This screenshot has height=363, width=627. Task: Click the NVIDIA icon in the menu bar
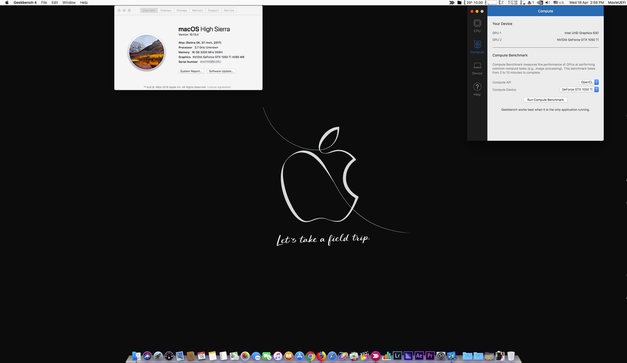click(539, 2)
